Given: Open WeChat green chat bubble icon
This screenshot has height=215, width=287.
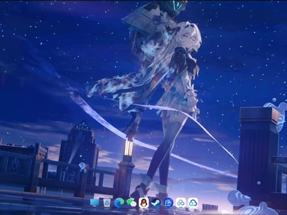Looking at the screenshot, I should [x=132, y=202].
